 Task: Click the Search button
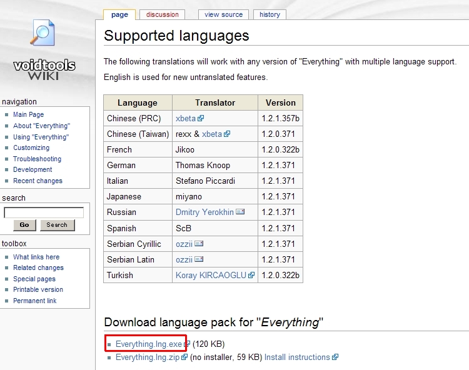[57, 225]
